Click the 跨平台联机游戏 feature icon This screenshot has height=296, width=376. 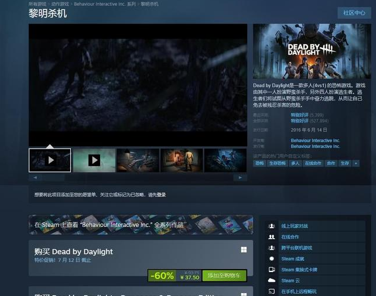pyautogui.click(x=271, y=248)
